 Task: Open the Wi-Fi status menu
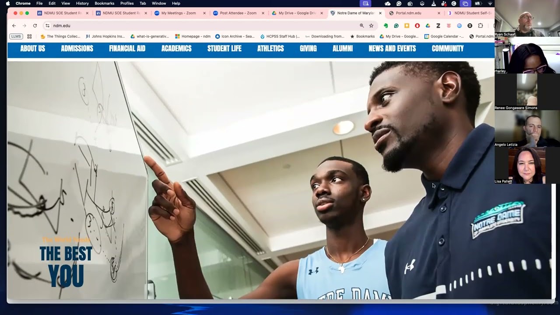click(x=490, y=3)
